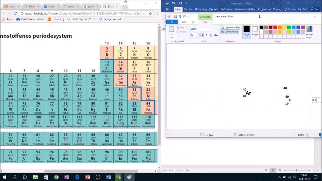Toggle underline text in Paint
The height and width of the screenshot is (181, 322).
(211, 35)
